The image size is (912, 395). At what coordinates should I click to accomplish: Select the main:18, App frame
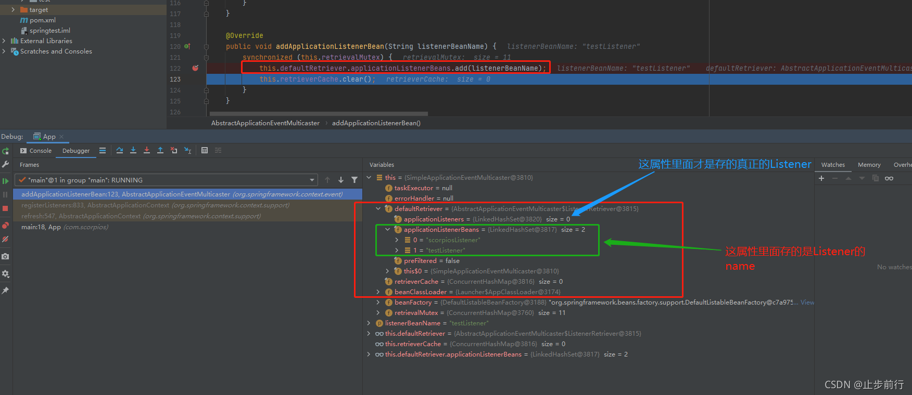[x=187, y=227]
